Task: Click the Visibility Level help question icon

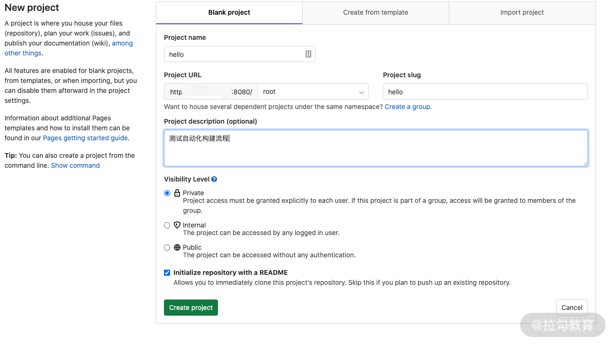Action: click(x=214, y=179)
